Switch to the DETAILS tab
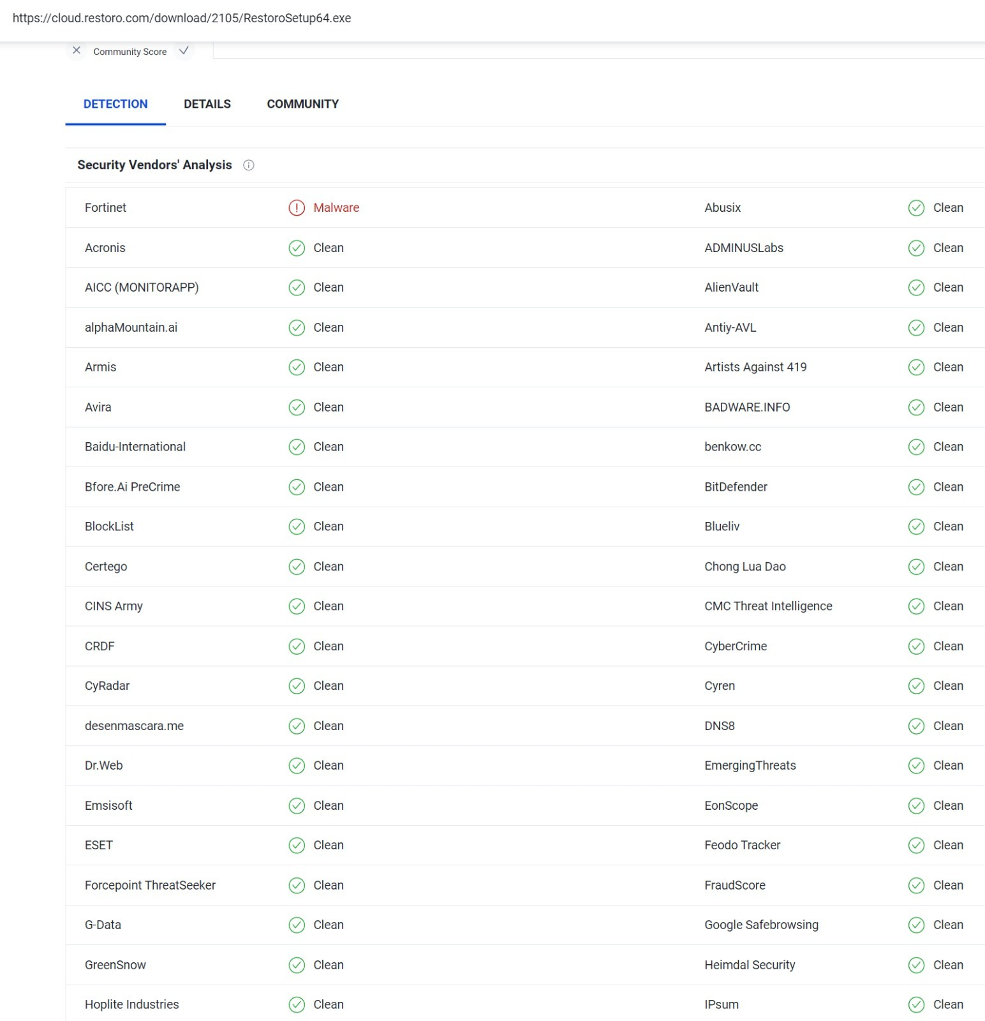The width and height of the screenshot is (985, 1021). coord(207,104)
